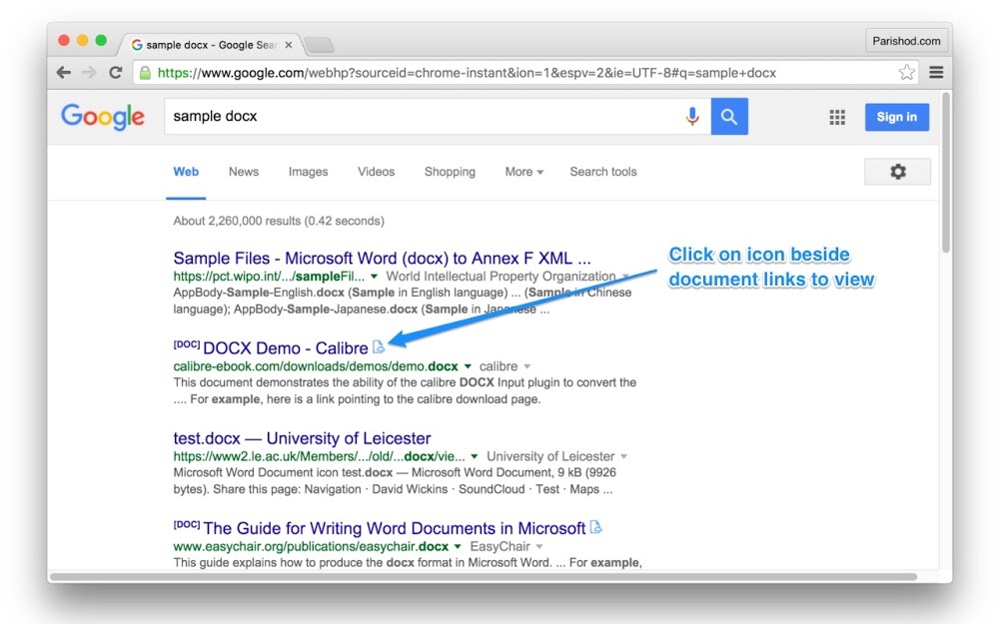Open the Chrome hamburger menu

936,73
